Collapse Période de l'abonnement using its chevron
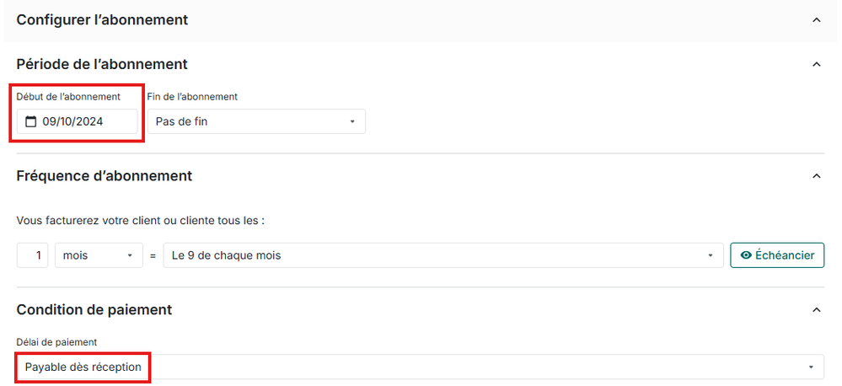 click(815, 64)
